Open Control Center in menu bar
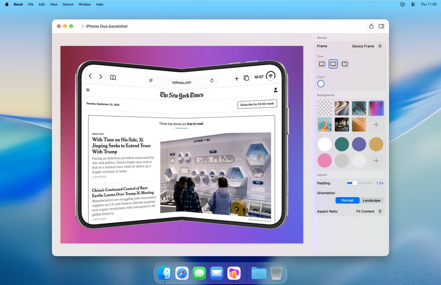 [x=413, y=4]
